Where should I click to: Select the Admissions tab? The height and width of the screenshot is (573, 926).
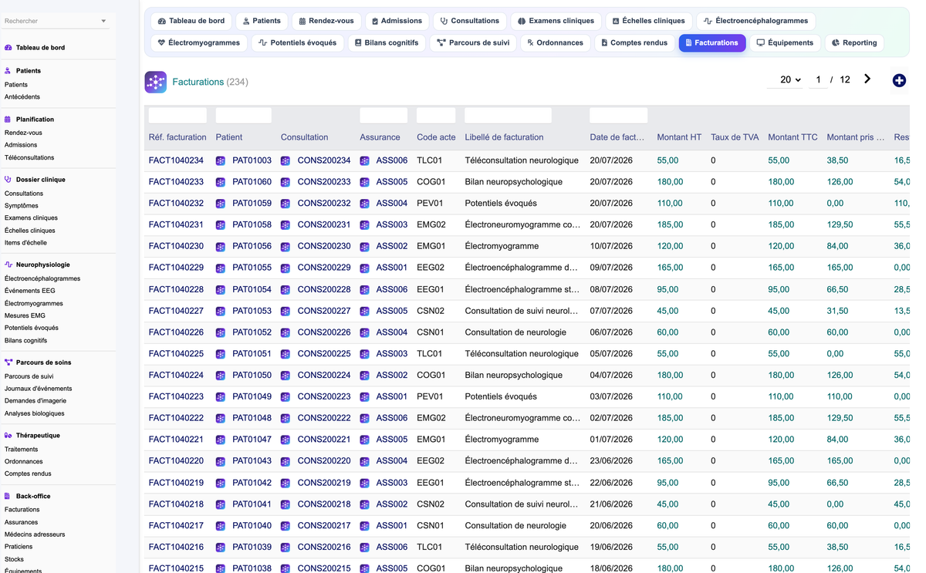pyautogui.click(x=397, y=21)
